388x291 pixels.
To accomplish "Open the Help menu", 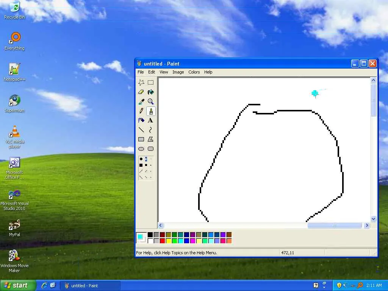I will click(x=208, y=72).
